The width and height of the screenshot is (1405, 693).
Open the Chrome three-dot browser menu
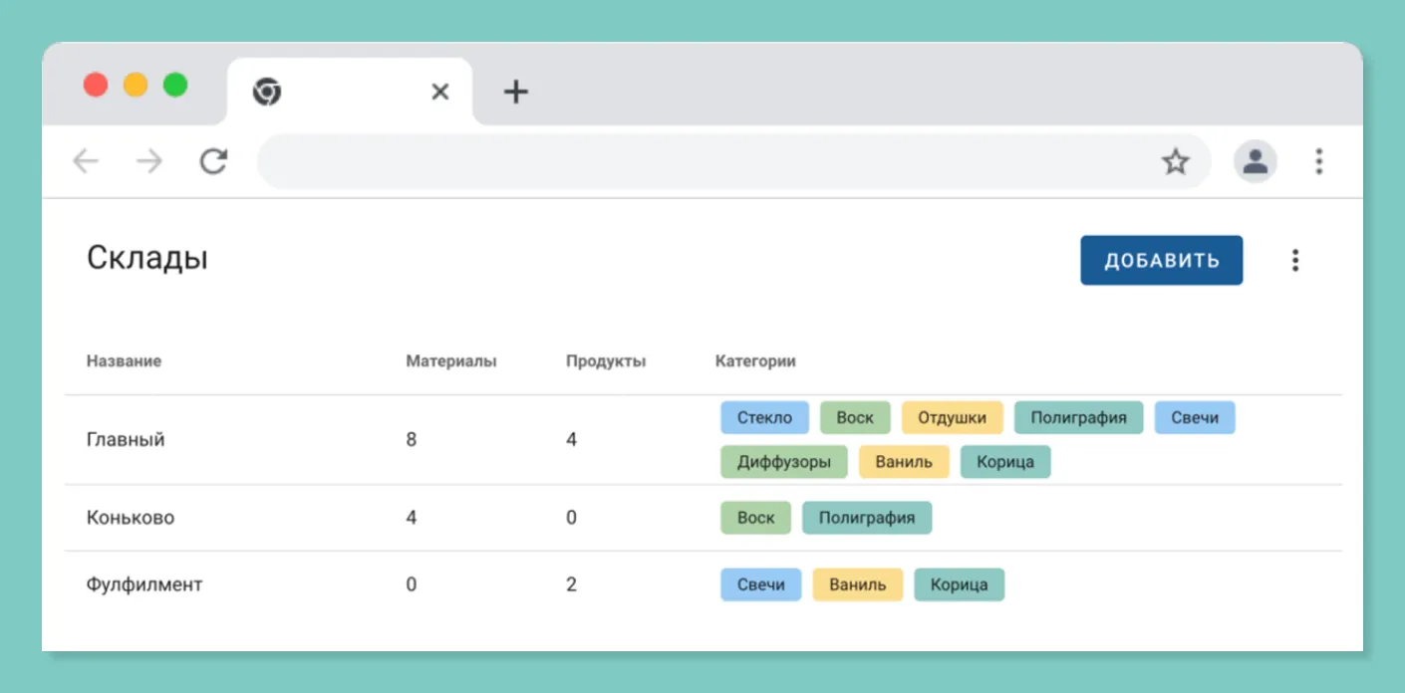pos(1319,161)
